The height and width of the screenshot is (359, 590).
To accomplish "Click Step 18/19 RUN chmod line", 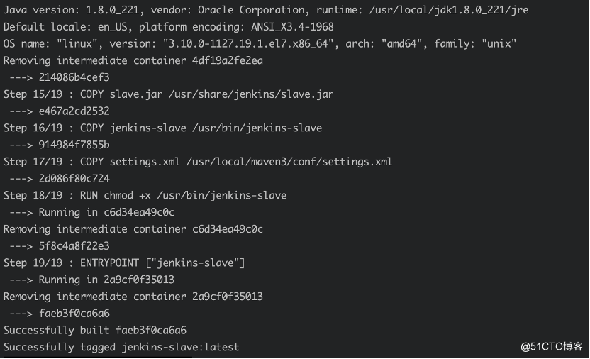I will [145, 196].
